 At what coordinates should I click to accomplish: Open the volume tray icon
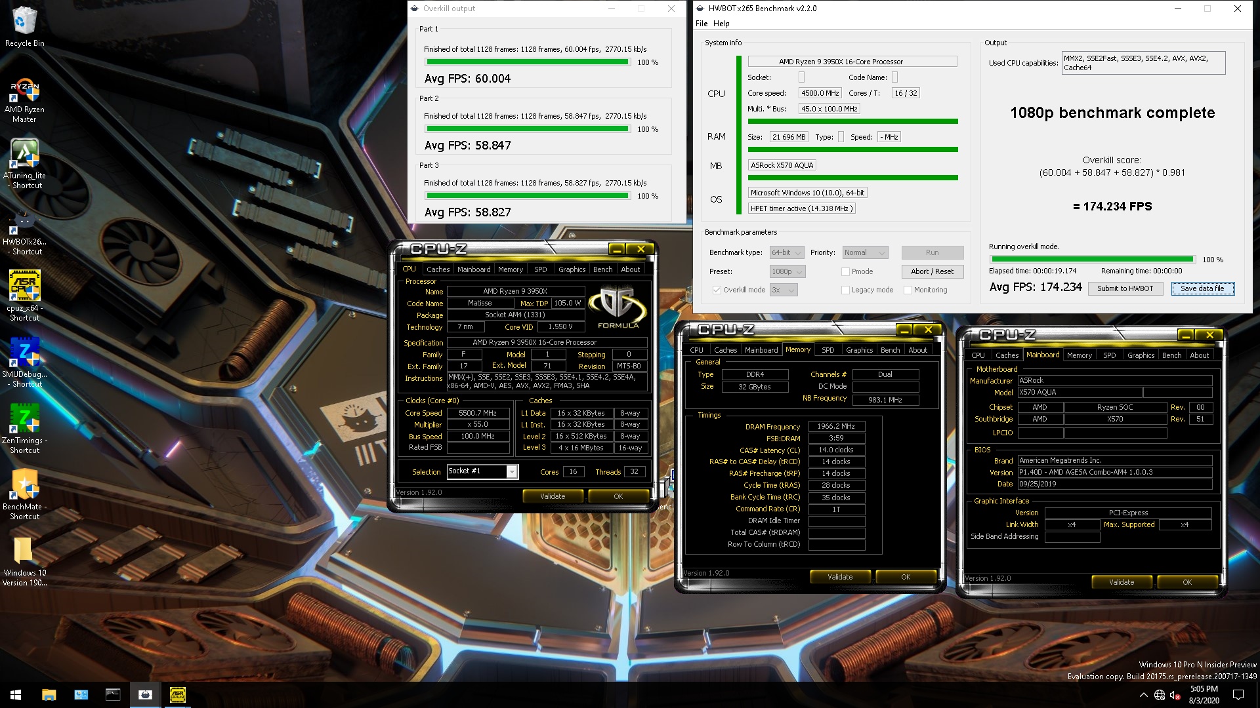[1175, 695]
